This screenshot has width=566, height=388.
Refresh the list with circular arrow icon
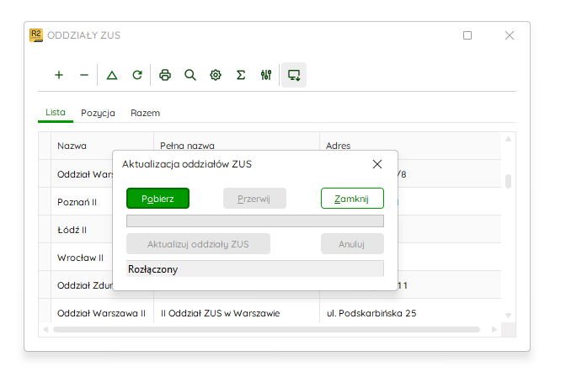[137, 75]
